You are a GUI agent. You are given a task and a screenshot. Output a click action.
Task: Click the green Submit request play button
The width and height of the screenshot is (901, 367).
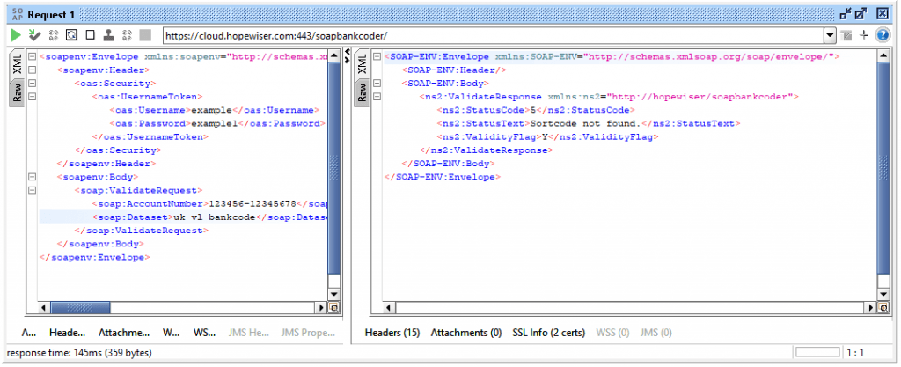16,35
